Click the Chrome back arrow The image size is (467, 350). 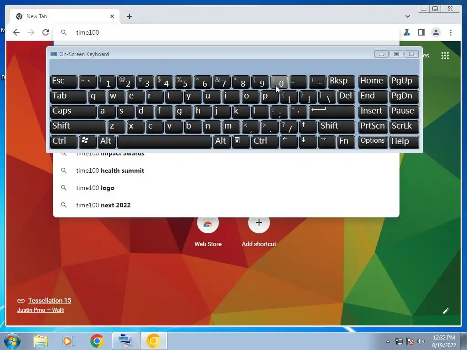tap(16, 32)
